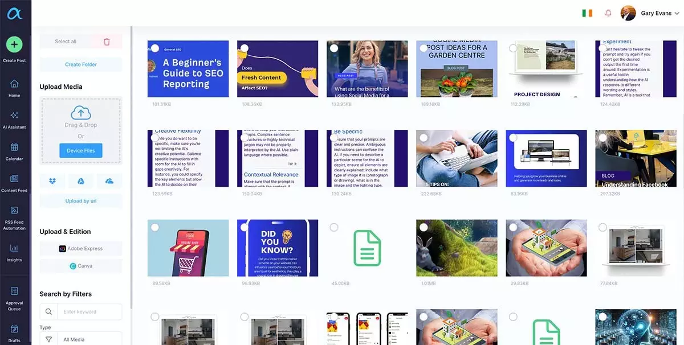This screenshot has height=345, width=684.
Task: Open the AI Assistant sparkle icon
Action: coord(14,115)
